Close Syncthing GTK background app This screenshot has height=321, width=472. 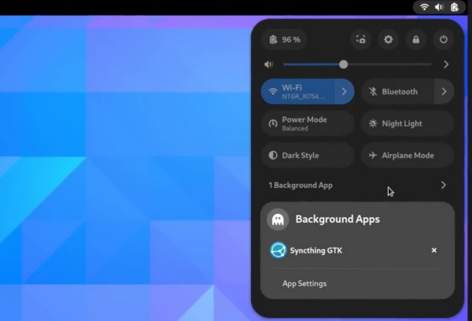(x=433, y=250)
